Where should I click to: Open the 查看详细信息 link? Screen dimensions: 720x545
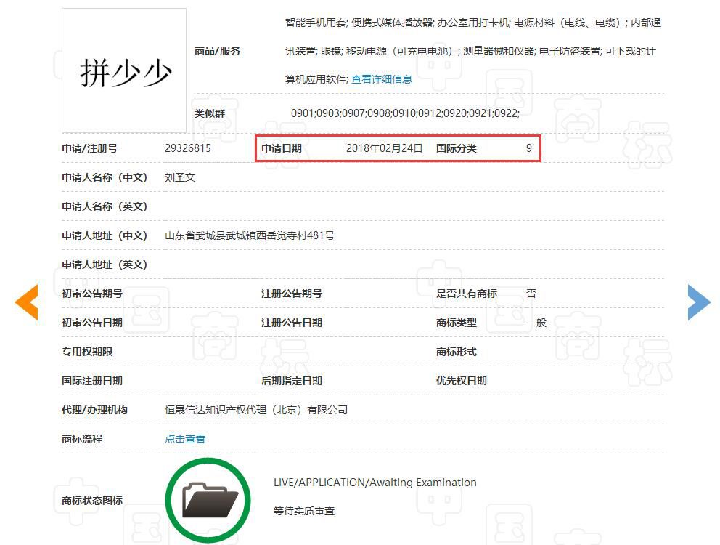[382, 79]
